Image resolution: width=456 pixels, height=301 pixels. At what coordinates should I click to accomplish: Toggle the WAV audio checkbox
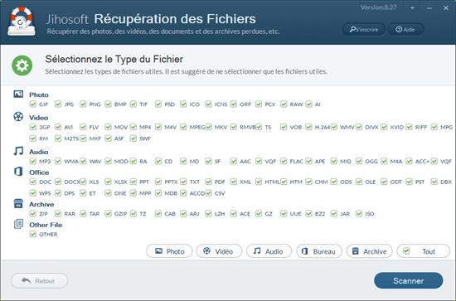pos(83,161)
